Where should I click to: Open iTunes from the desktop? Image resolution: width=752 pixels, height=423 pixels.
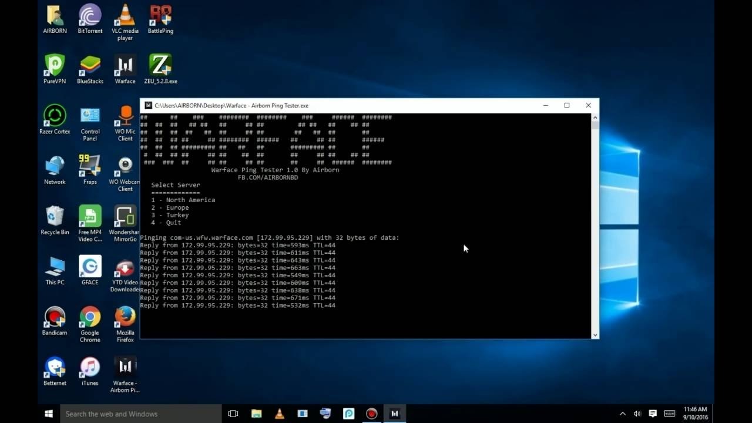click(x=90, y=371)
